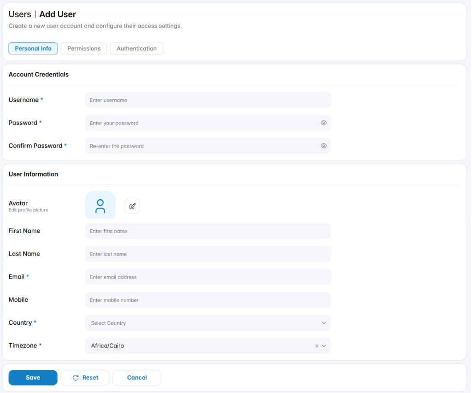The width and height of the screenshot is (472, 393).
Task: Click the Edit profile picture caption
Action: pyautogui.click(x=28, y=210)
